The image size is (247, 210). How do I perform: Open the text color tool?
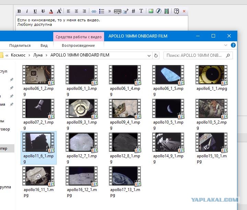tap(51, 11)
